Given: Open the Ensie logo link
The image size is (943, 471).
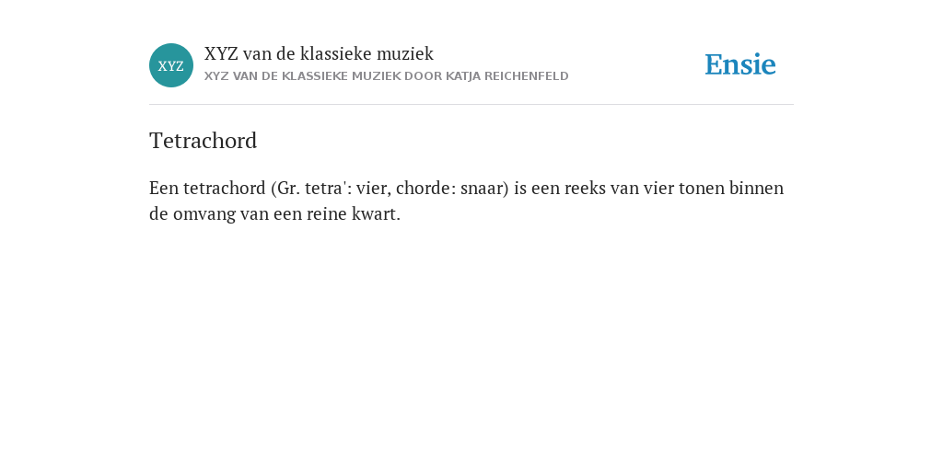Looking at the screenshot, I should click(740, 64).
